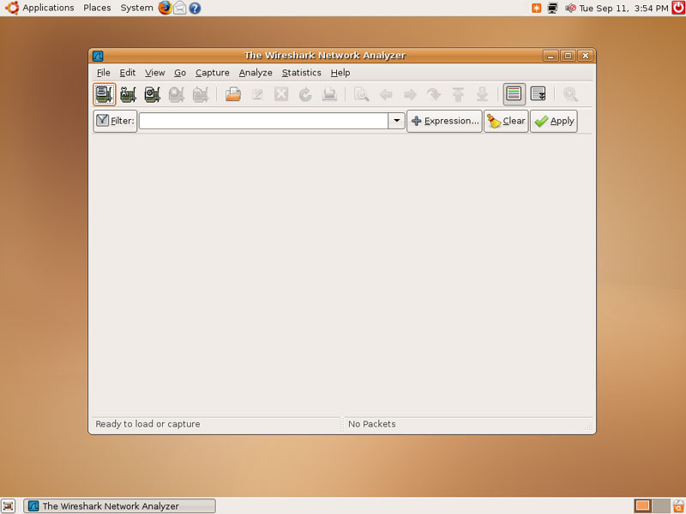686x514 pixels.
Task: Click the Filter button
Action: [115, 121]
